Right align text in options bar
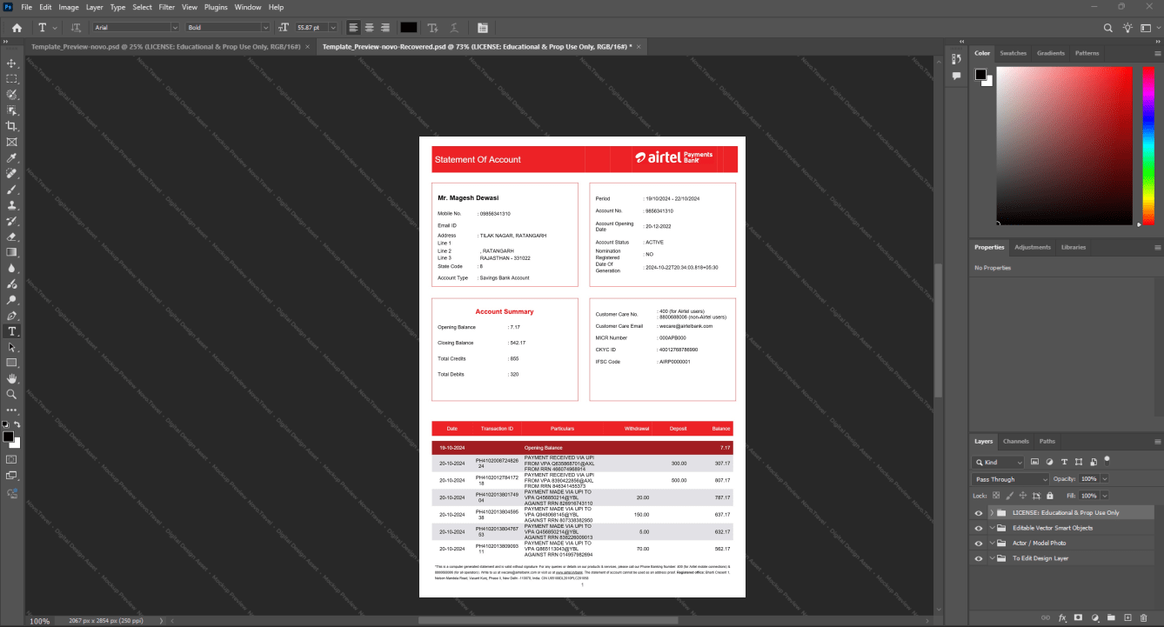 385,28
